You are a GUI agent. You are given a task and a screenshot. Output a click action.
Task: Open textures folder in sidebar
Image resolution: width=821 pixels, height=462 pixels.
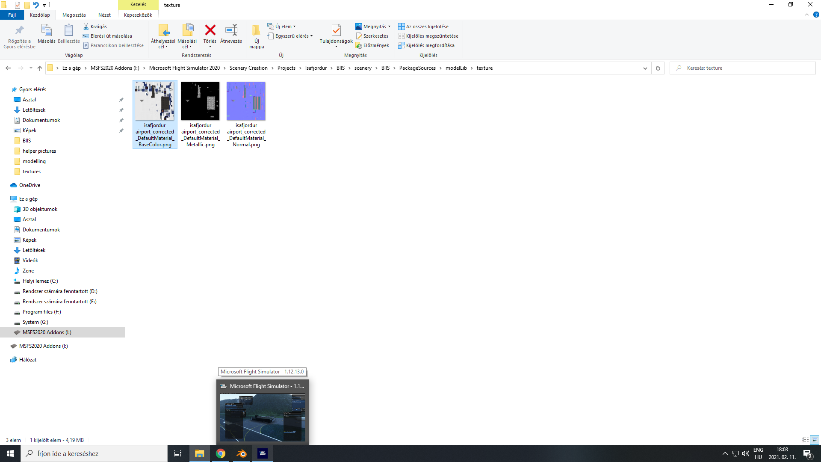coord(31,172)
